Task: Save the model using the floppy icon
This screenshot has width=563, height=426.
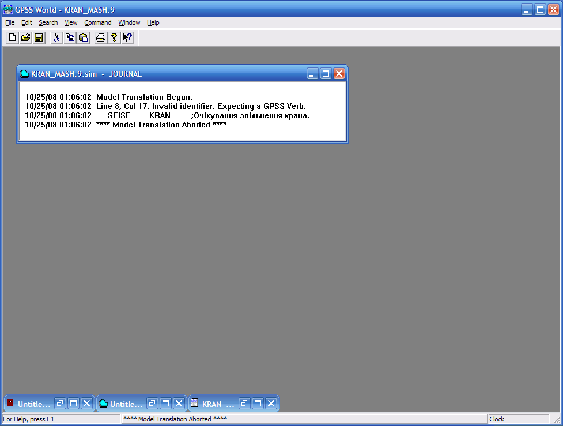Action: point(39,37)
